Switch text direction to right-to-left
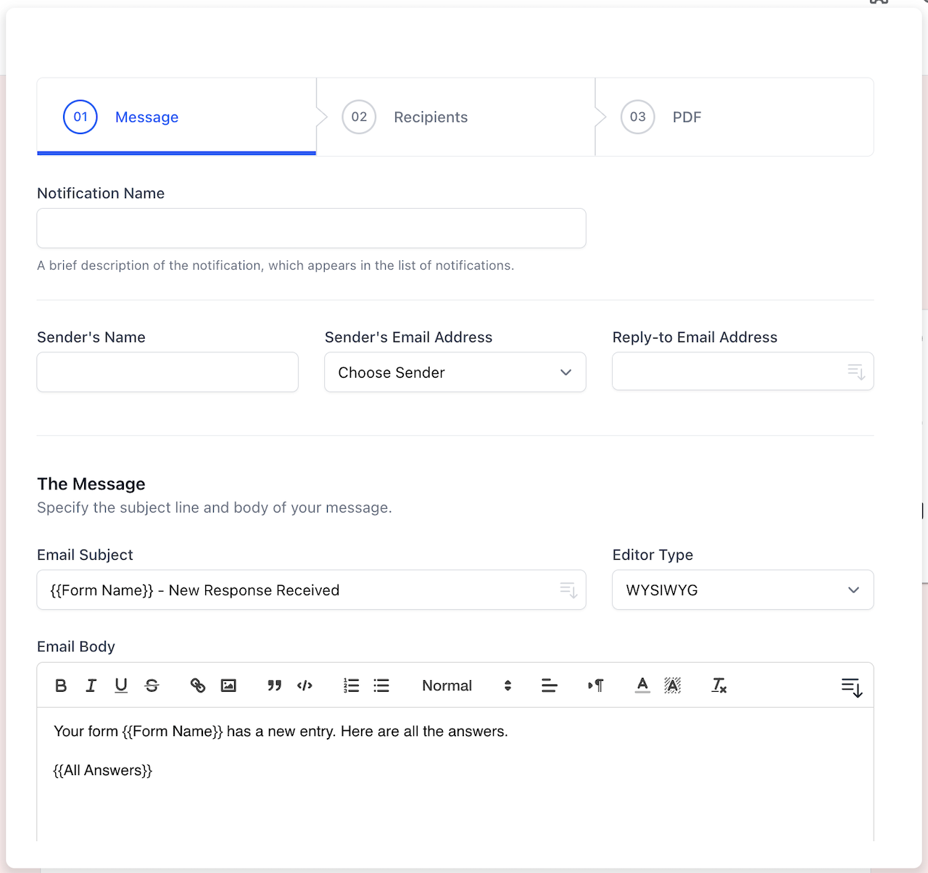The image size is (928, 873). pos(596,685)
